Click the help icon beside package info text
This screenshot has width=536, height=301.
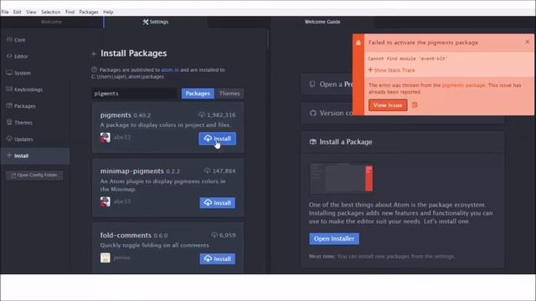pyautogui.click(x=94, y=69)
